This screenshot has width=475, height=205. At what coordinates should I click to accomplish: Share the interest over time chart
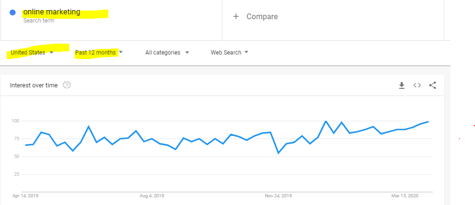pos(433,85)
